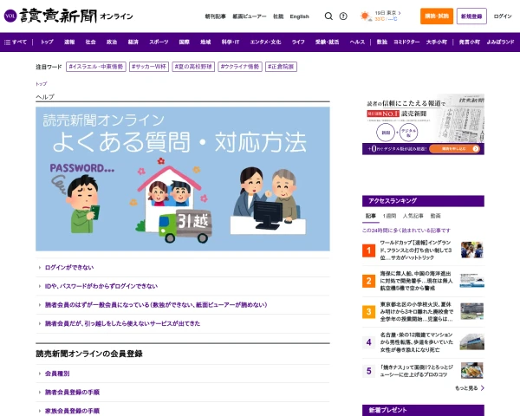Expand 読者会員登録の手順 help item
520x416 pixels.
183,392
